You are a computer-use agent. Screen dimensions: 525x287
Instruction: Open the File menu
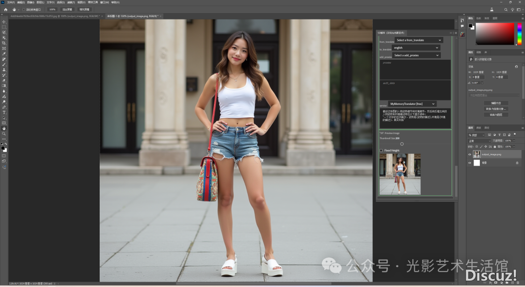(x=11, y=2)
